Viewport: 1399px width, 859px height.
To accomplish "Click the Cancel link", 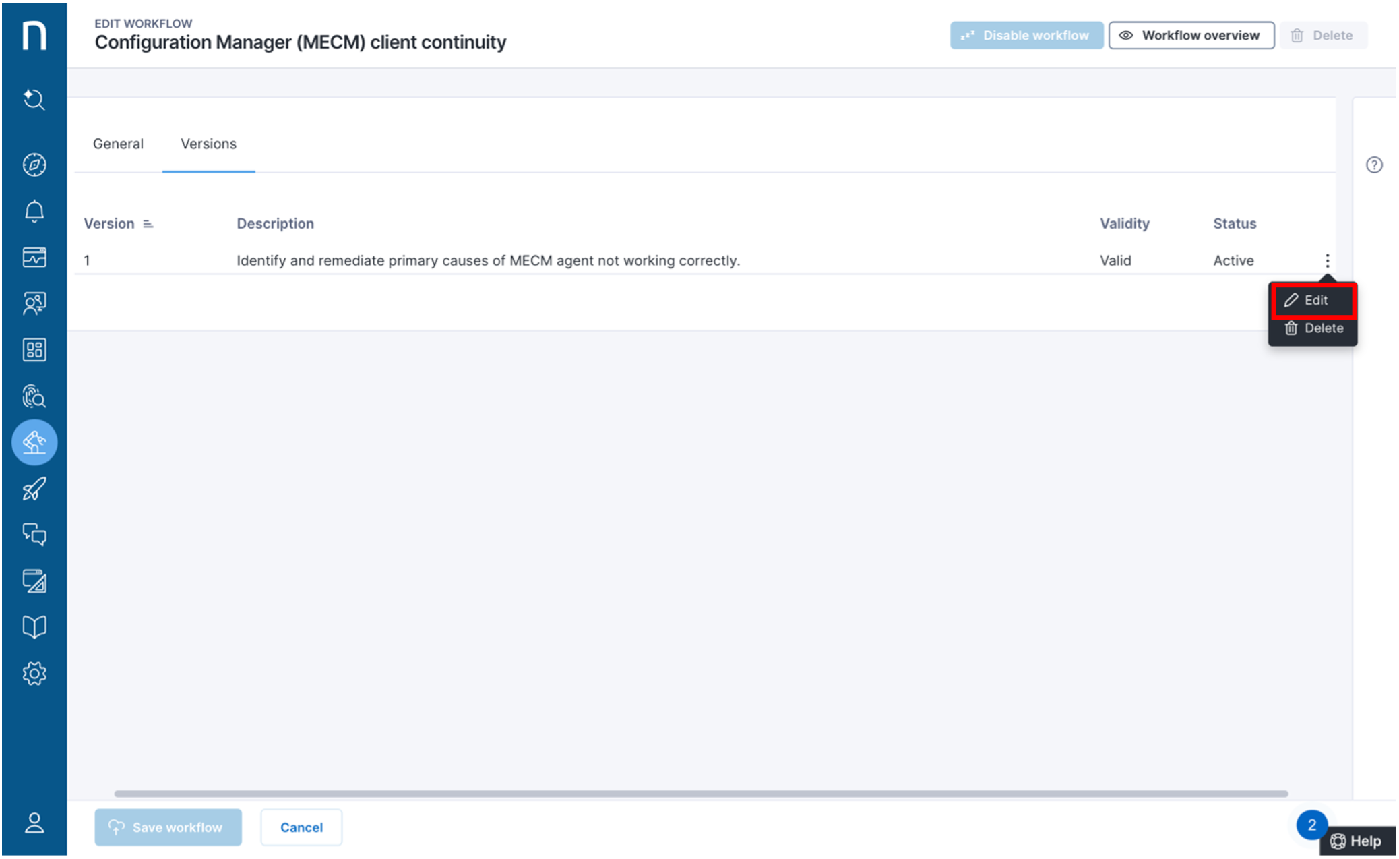I will pyautogui.click(x=301, y=827).
